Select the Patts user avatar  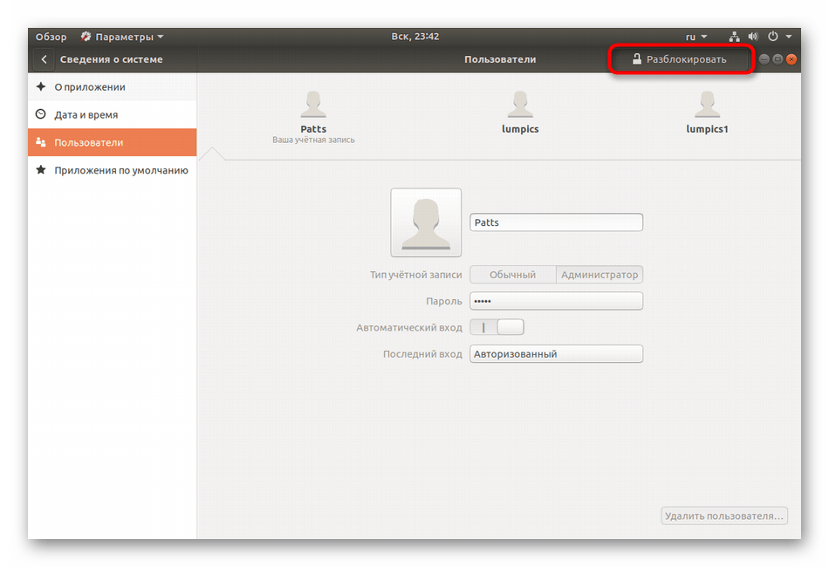313,106
